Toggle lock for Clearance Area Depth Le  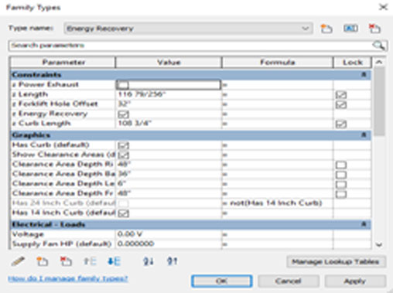tap(341, 185)
